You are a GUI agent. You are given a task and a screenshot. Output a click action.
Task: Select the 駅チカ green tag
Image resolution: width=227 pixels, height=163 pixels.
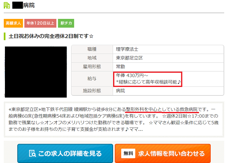pyautogui.click(x=66, y=23)
